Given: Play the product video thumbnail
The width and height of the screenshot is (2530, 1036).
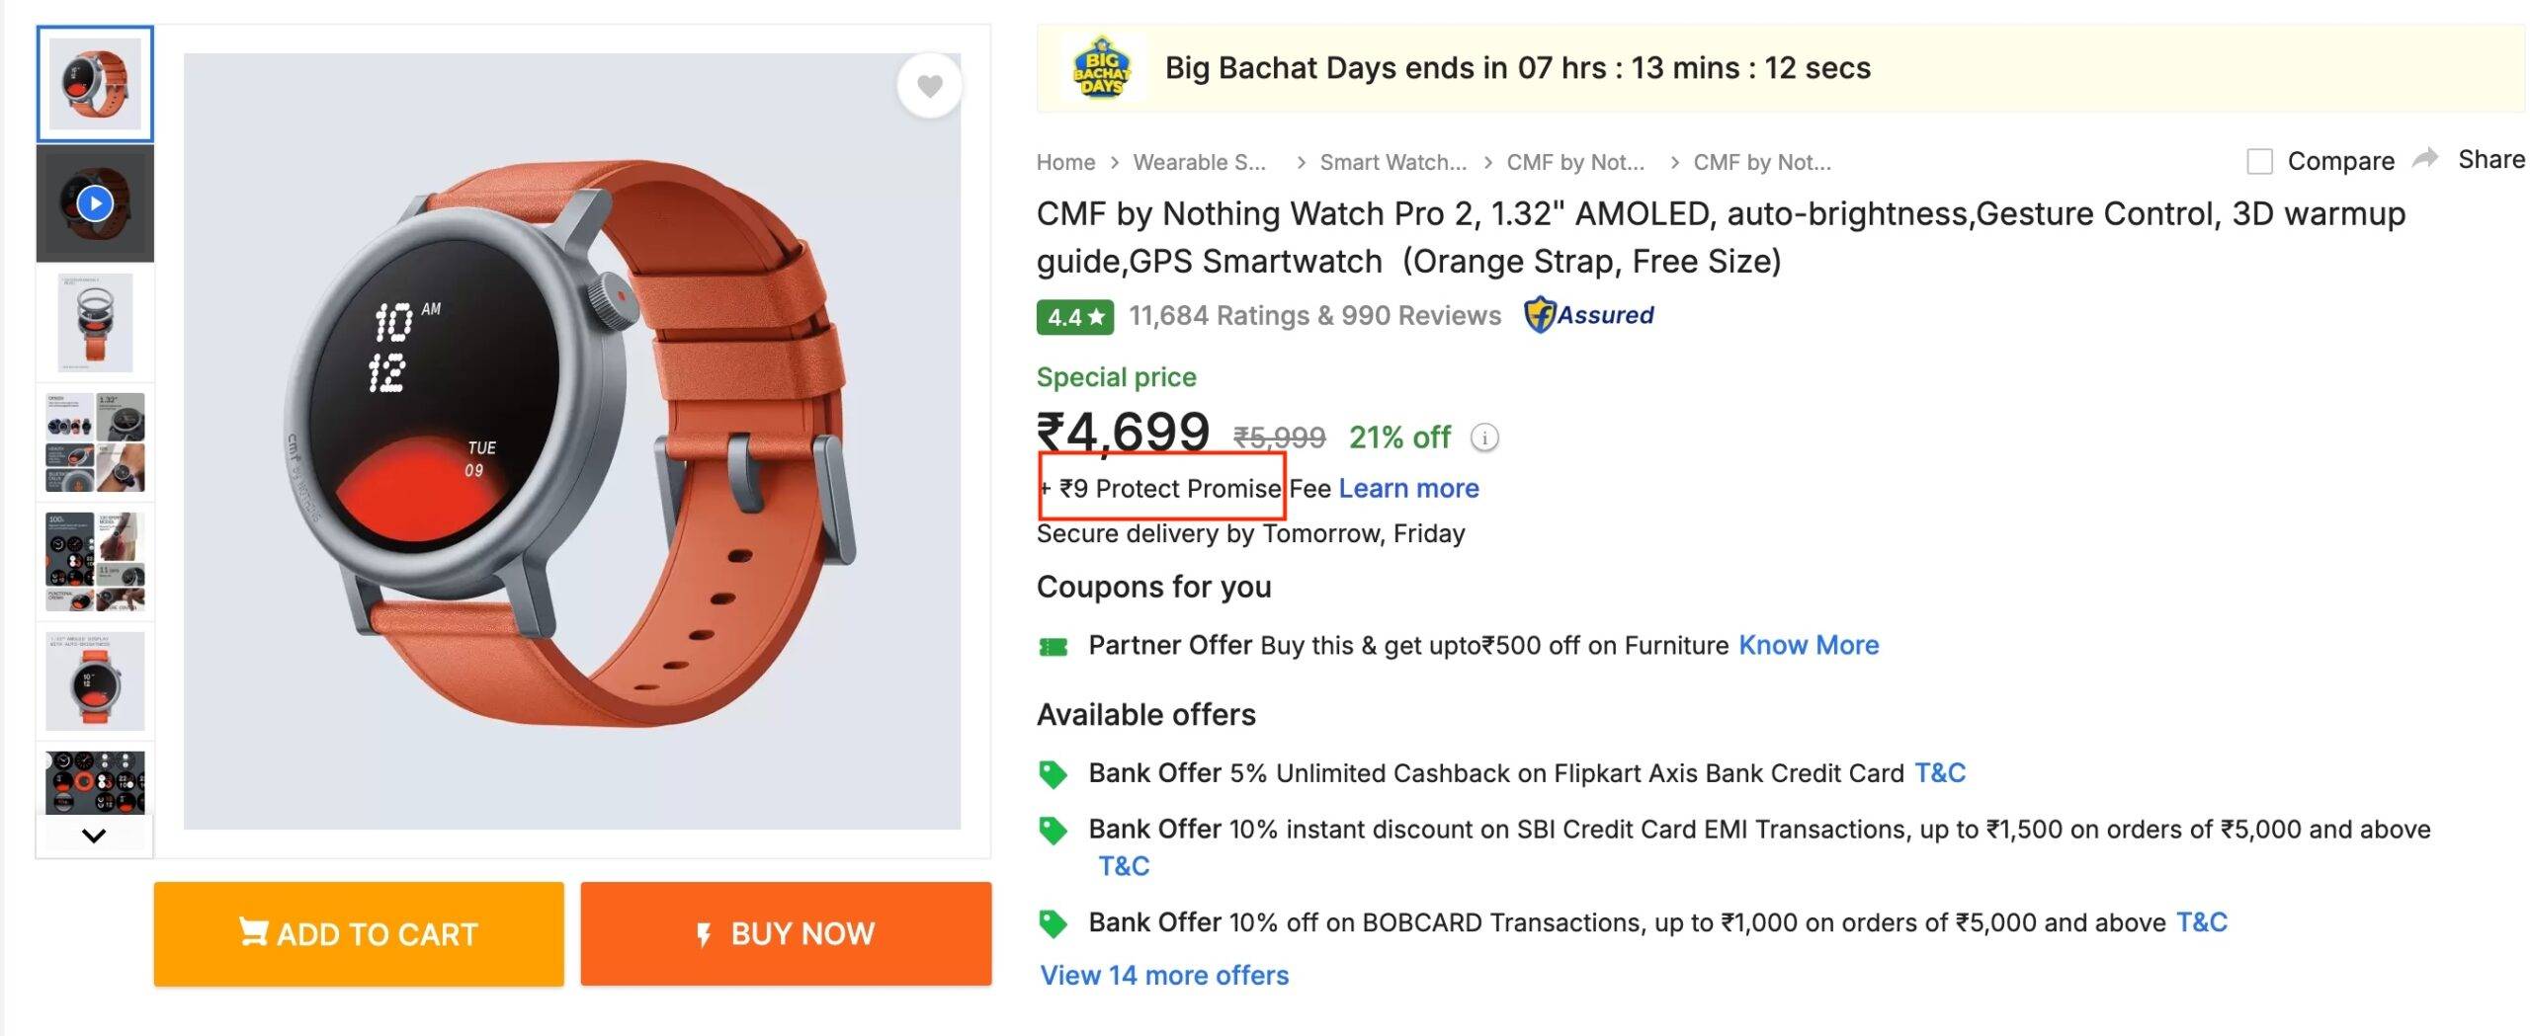Looking at the screenshot, I should pyautogui.click(x=95, y=203).
